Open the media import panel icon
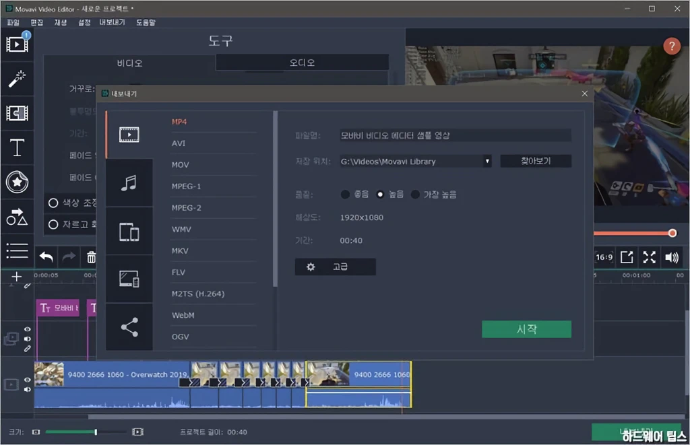Screen dimensions: 690x445 [x=17, y=44]
